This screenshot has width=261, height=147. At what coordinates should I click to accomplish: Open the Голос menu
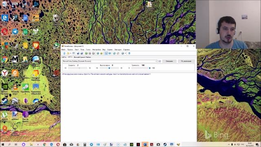[x=88, y=50]
